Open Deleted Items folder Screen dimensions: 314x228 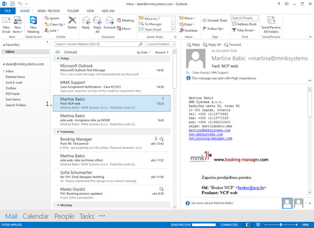coord(15,77)
